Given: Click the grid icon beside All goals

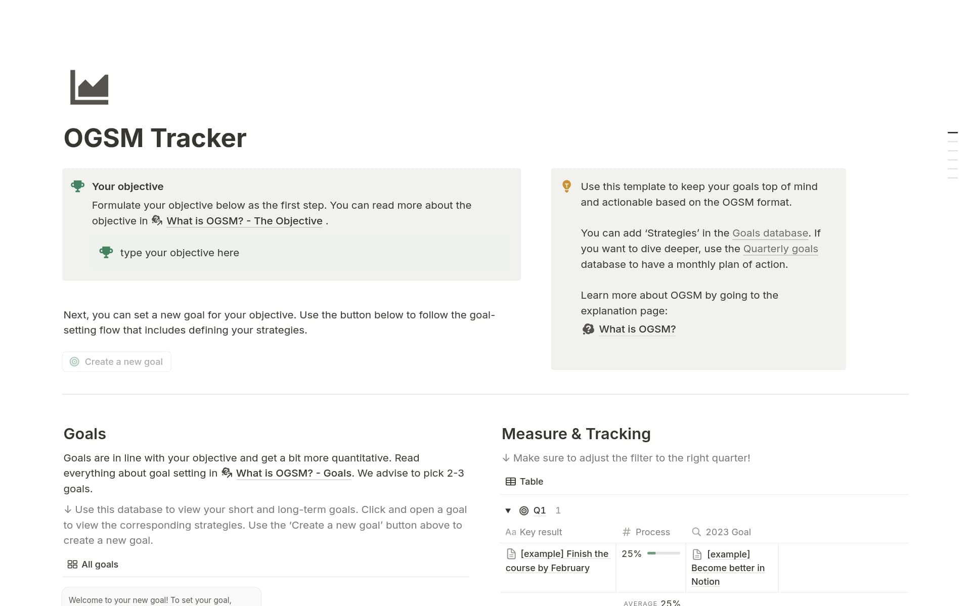Looking at the screenshot, I should pos(72,564).
